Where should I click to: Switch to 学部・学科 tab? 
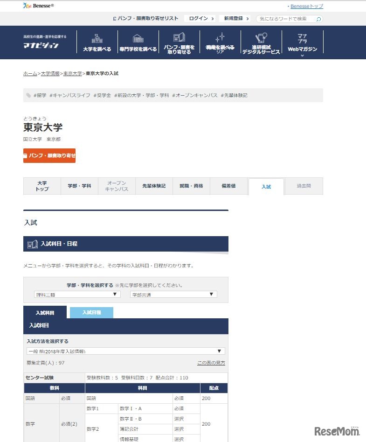point(79,186)
